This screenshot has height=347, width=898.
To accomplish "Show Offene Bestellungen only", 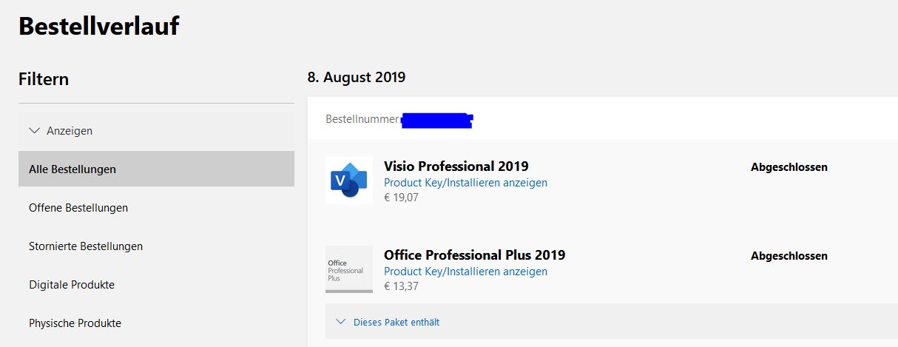I will pos(78,208).
